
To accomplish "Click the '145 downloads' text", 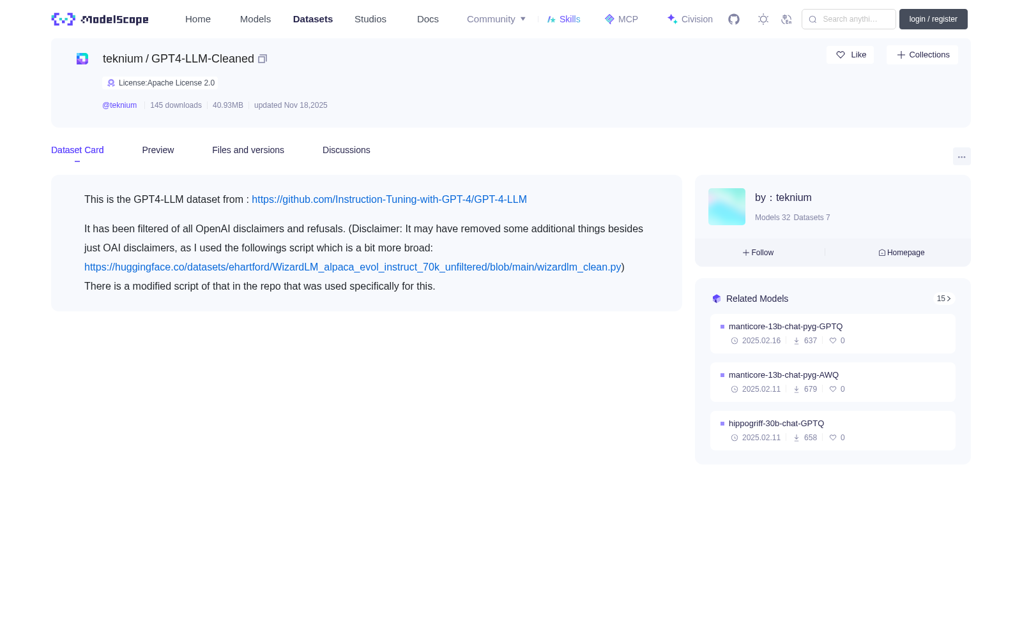I will pos(176,105).
